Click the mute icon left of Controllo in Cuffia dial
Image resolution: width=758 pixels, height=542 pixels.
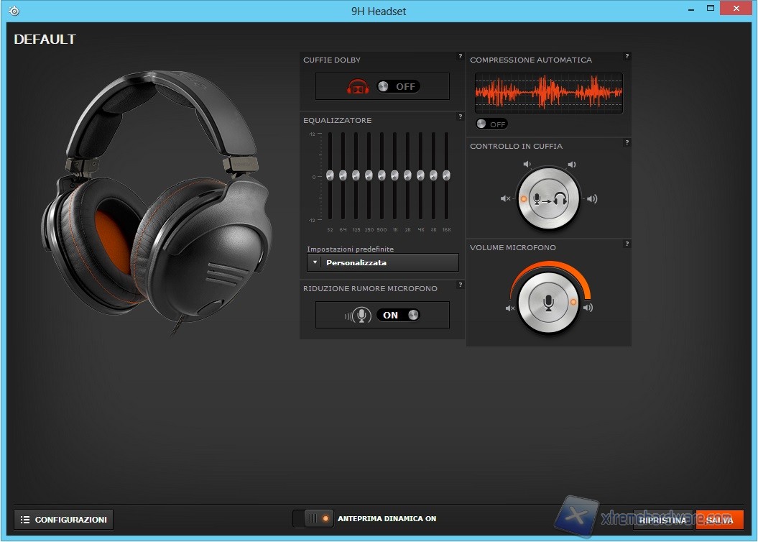click(x=506, y=198)
